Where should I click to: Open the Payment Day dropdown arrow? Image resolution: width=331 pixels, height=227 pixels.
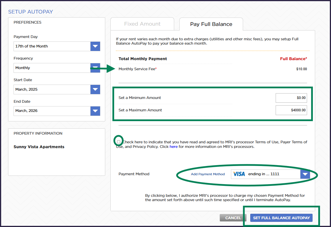coord(95,46)
